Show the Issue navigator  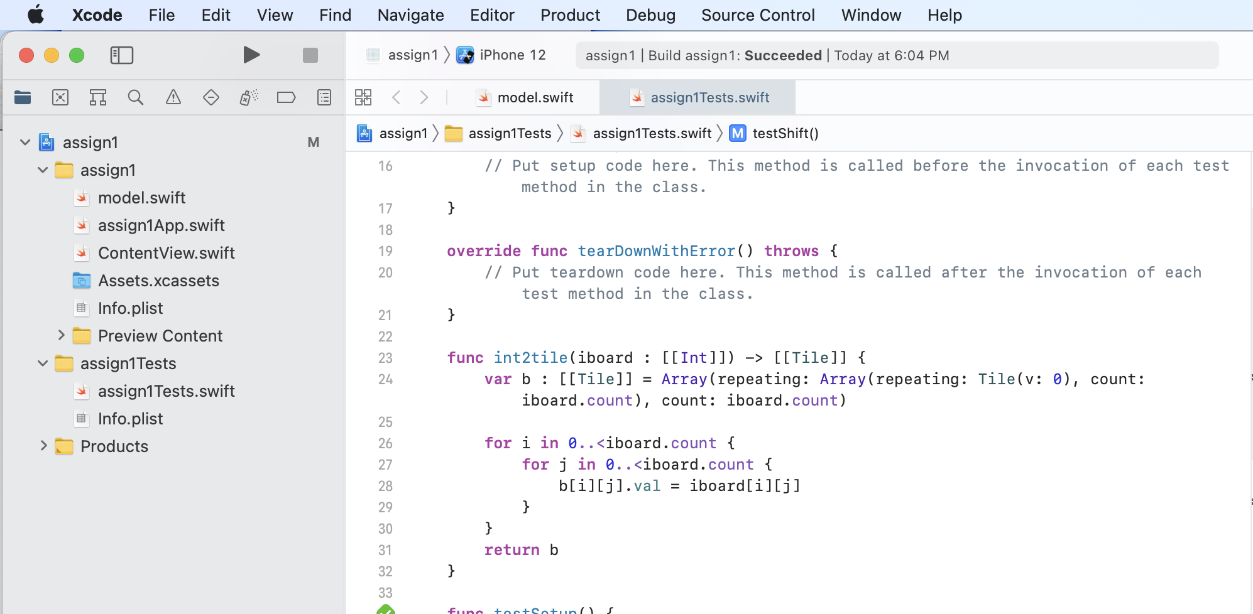click(173, 97)
